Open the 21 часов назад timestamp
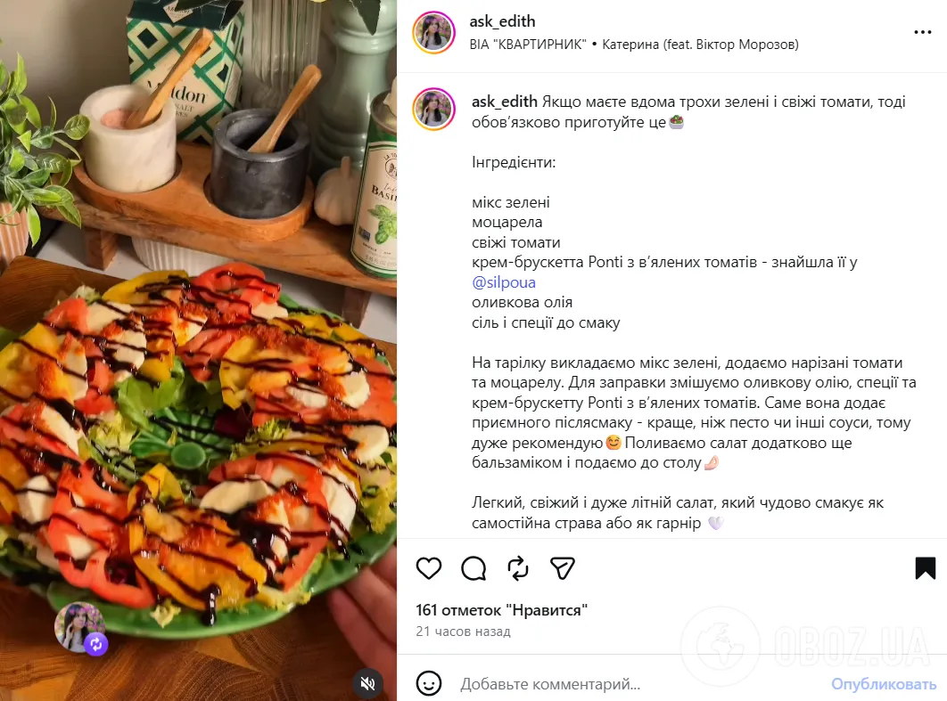The width and height of the screenshot is (947, 701). pos(463,632)
